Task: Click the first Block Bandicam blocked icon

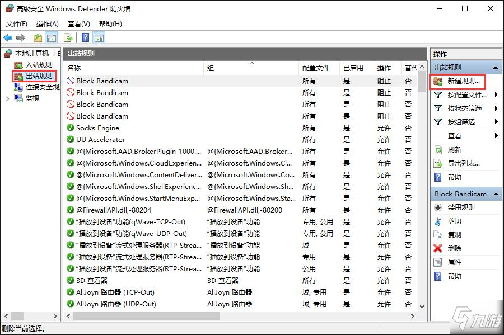Action: point(71,81)
